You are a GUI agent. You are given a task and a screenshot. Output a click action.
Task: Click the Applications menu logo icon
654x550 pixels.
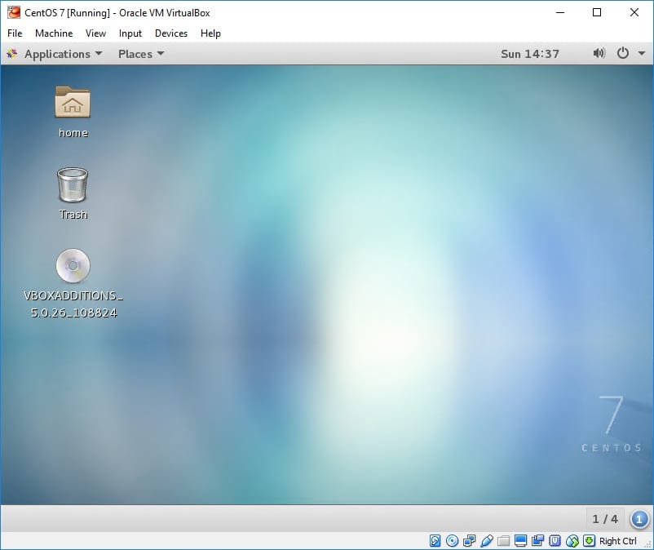12,53
